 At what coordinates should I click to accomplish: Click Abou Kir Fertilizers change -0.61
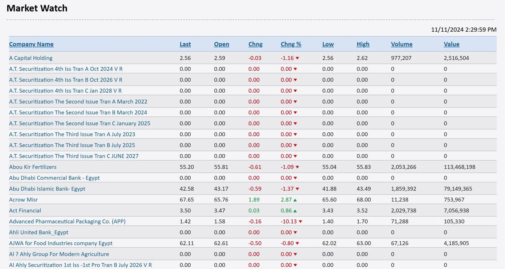[x=255, y=167]
